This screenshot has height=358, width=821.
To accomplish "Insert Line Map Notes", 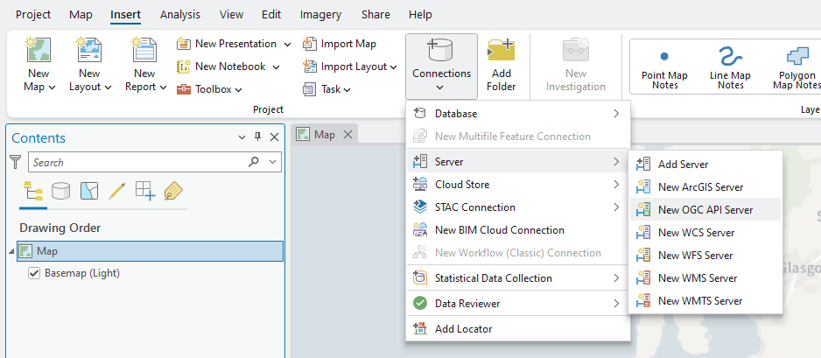I will point(731,67).
